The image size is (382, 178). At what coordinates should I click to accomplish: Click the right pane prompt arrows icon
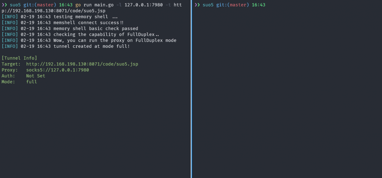point(197,5)
